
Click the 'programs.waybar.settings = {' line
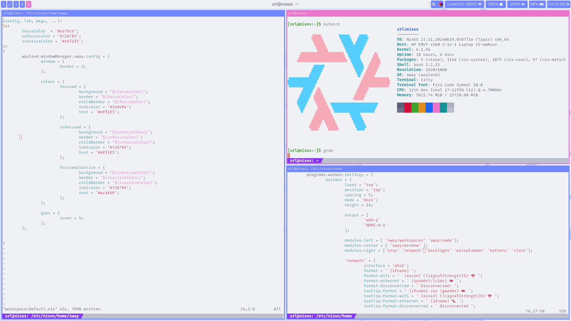click(340, 174)
